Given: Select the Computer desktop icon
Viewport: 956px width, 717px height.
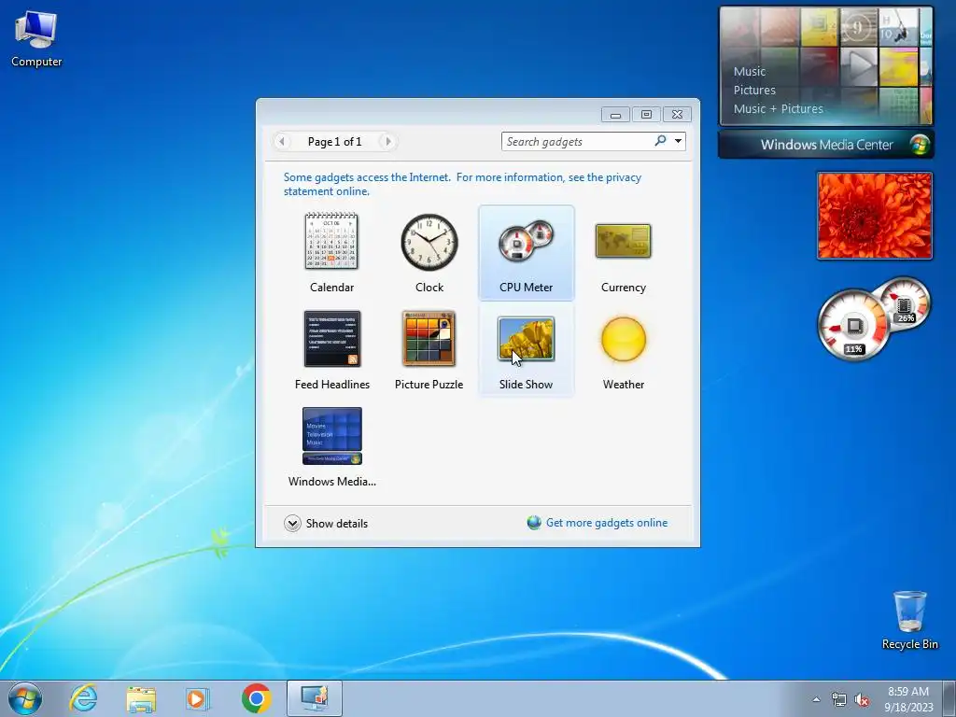Looking at the screenshot, I should coord(36,37).
